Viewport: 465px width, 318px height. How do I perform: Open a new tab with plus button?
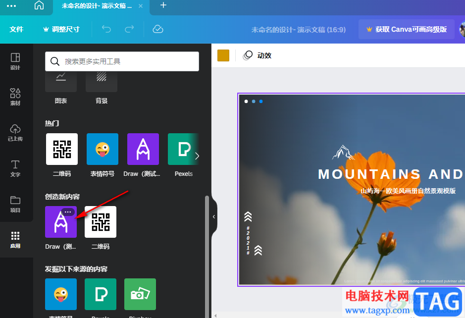pyautogui.click(x=163, y=5)
